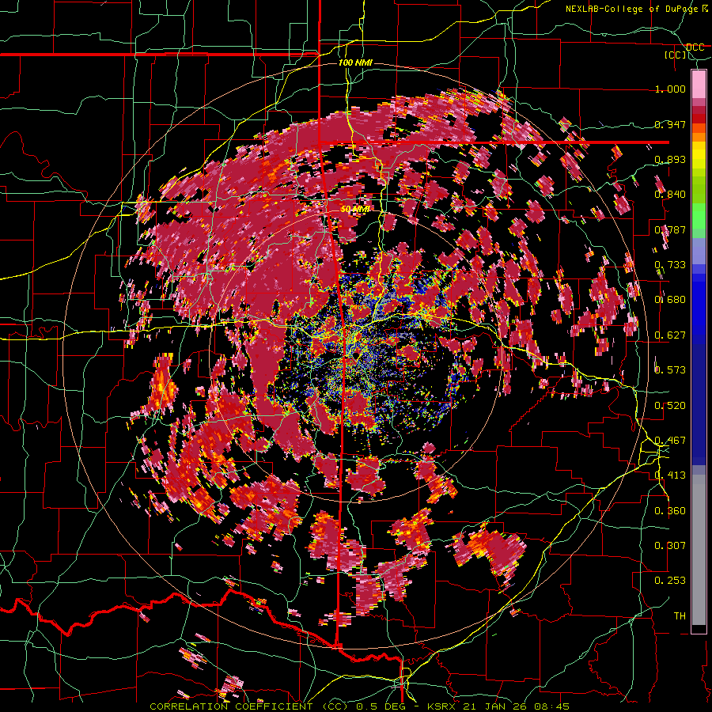Select the 0.840 scale value
This screenshot has height=712, width=712.
pyautogui.click(x=670, y=195)
